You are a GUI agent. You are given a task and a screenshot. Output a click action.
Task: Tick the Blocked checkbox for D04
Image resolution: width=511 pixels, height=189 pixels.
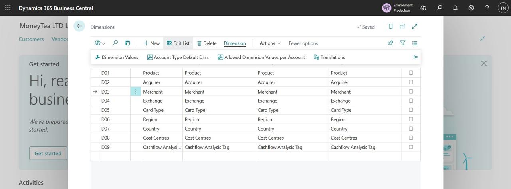point(411,101)
